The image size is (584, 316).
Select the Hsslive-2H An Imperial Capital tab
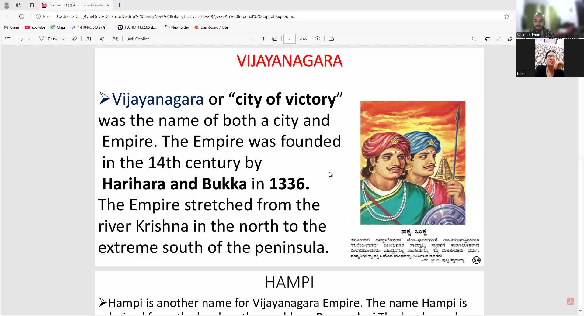tap(76, 5)
